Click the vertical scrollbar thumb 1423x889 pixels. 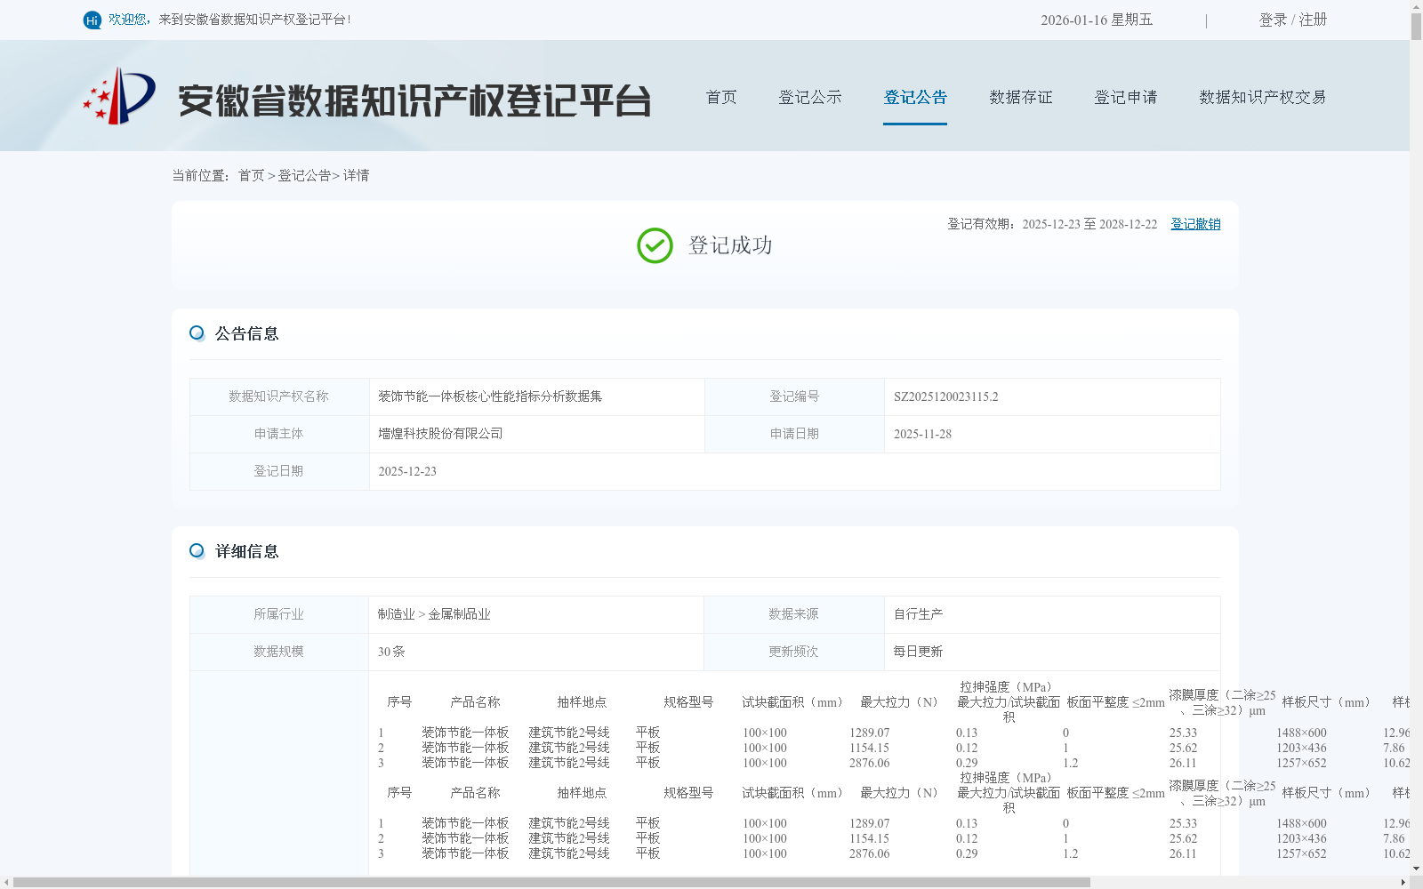coord(1416,27)
